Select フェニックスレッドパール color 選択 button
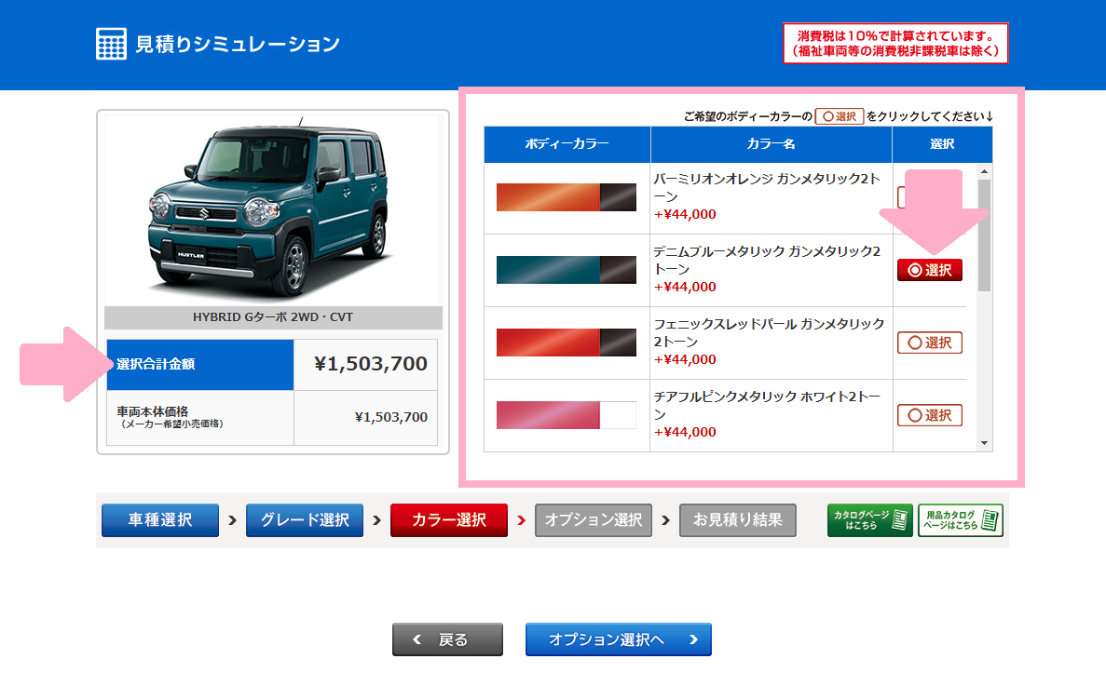 (930, 343)
